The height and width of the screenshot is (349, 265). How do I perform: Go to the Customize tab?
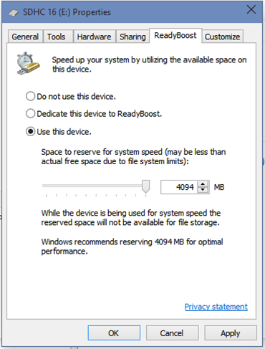point(222,37)
